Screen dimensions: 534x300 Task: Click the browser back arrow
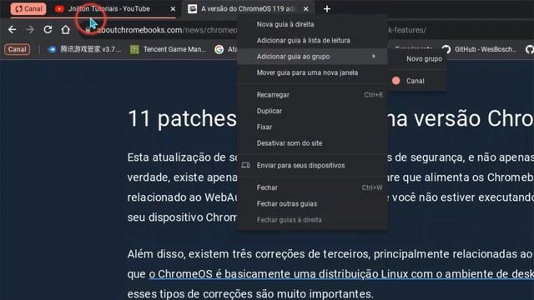[x=13, y=30]
